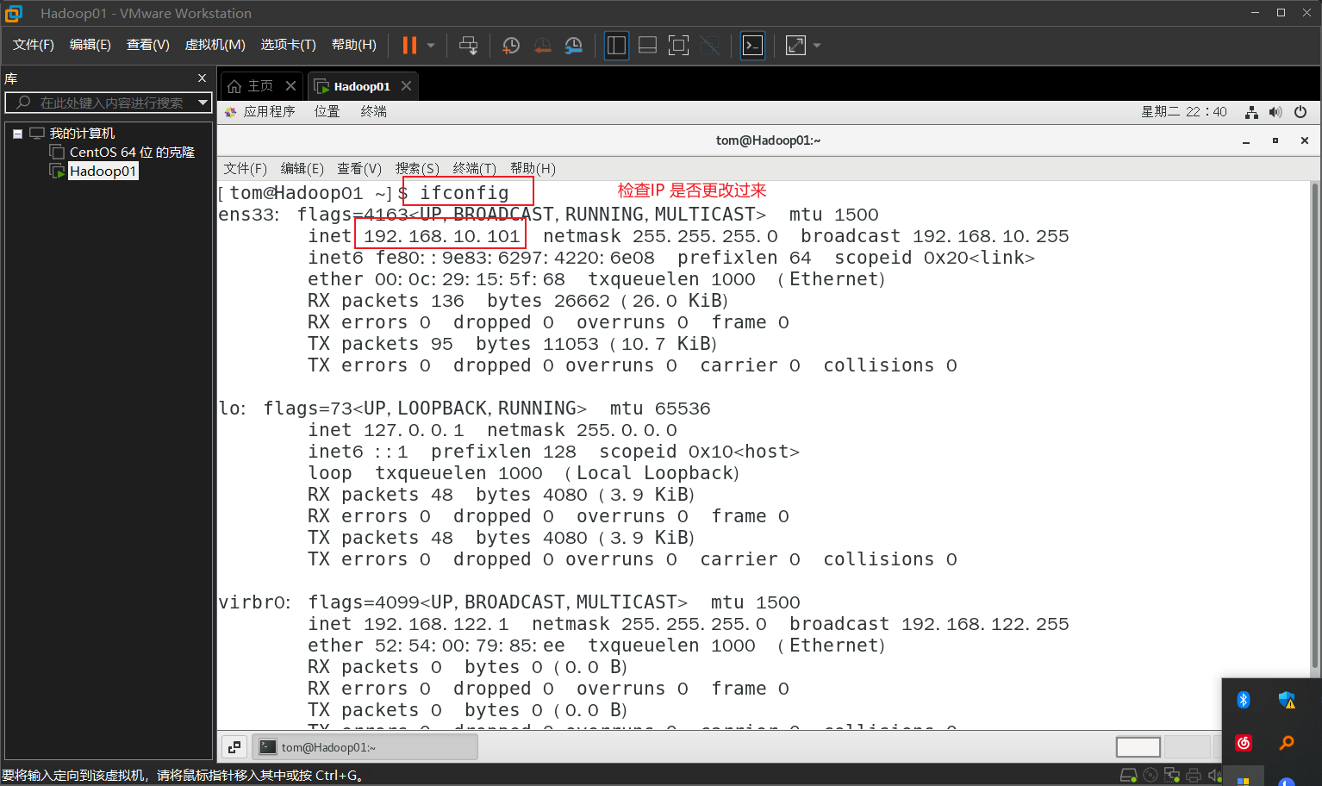Screen dimensions: 1322x786
Task: Open the 查看(V) menu in VMware
Action: pos(148,45)
